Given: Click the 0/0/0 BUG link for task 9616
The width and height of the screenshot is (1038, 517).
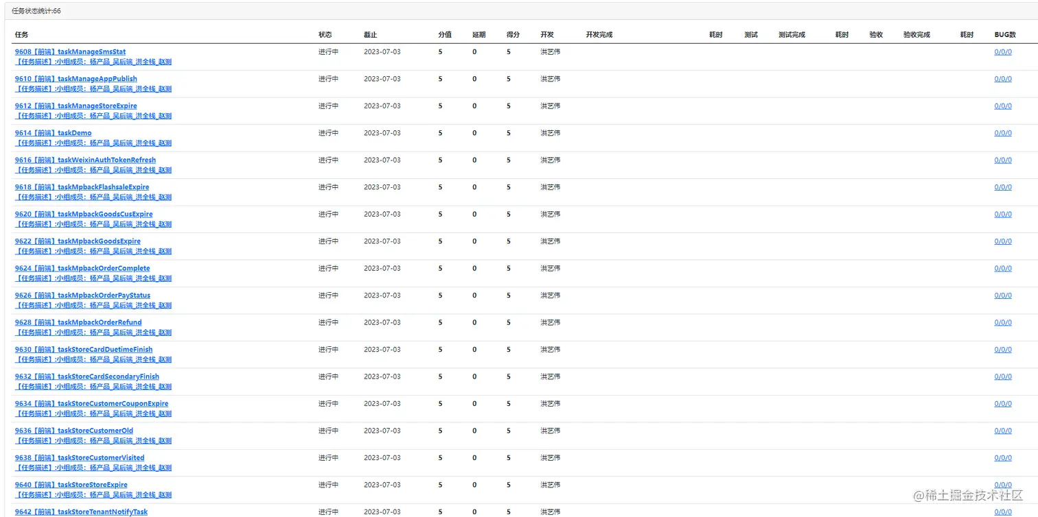Looking at the screenshot, I should coord(1003,160).
